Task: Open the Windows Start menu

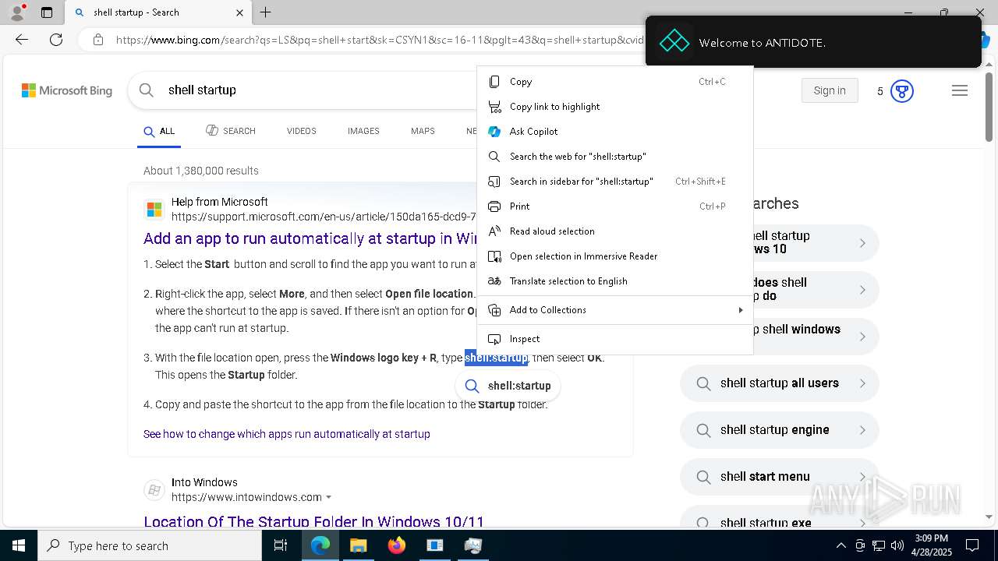Action: 19,545
